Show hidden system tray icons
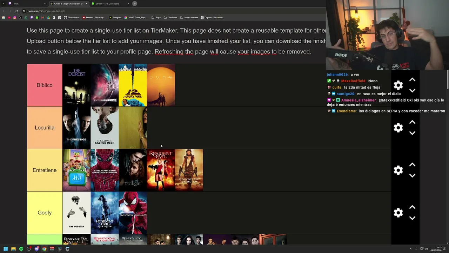Screen dimensions: 449x253 click(x=411, y=249)
